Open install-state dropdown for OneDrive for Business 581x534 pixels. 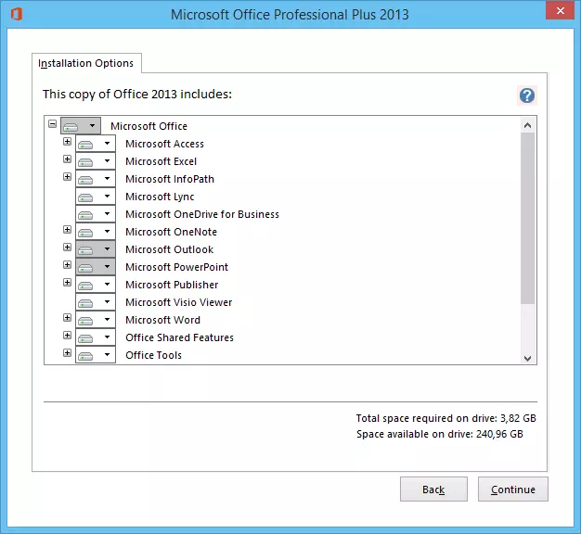(96, 214)
